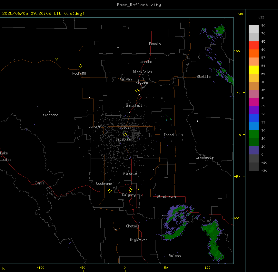
Task: Click the RockyMH label
Action: pyautogui.click(x=79, y=73)
